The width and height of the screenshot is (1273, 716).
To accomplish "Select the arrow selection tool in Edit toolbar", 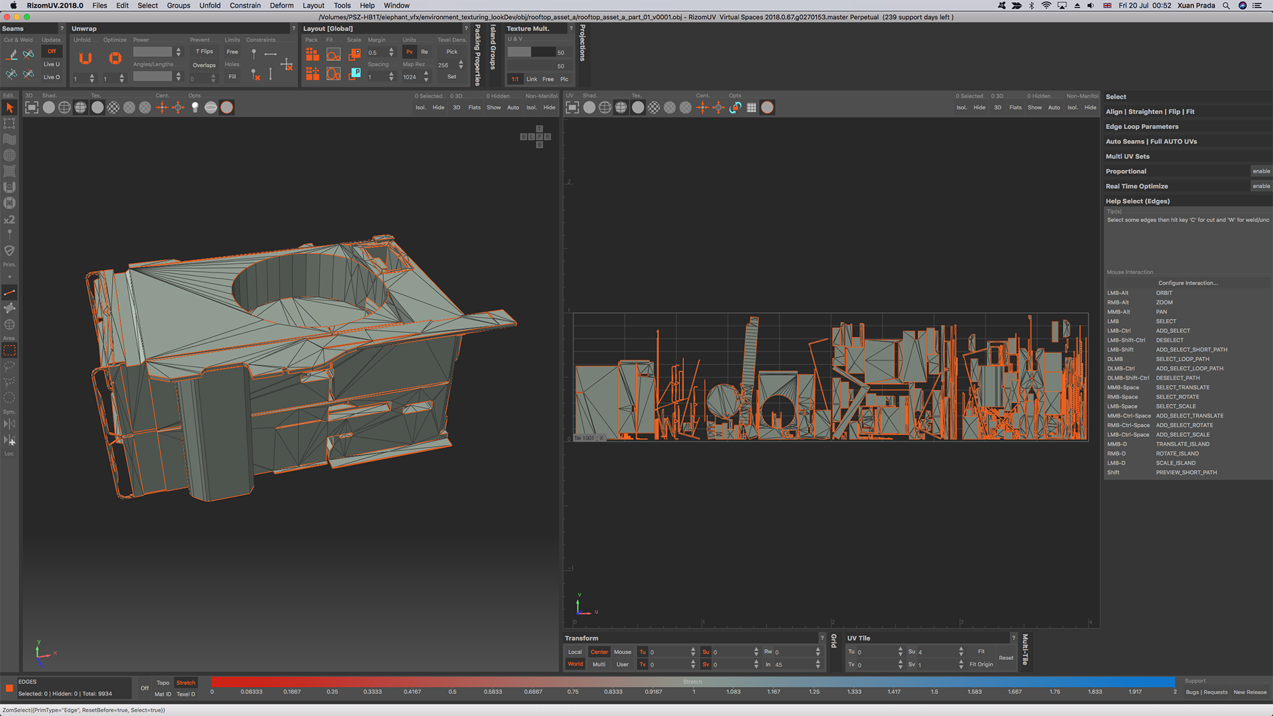I will pos(9,107).
